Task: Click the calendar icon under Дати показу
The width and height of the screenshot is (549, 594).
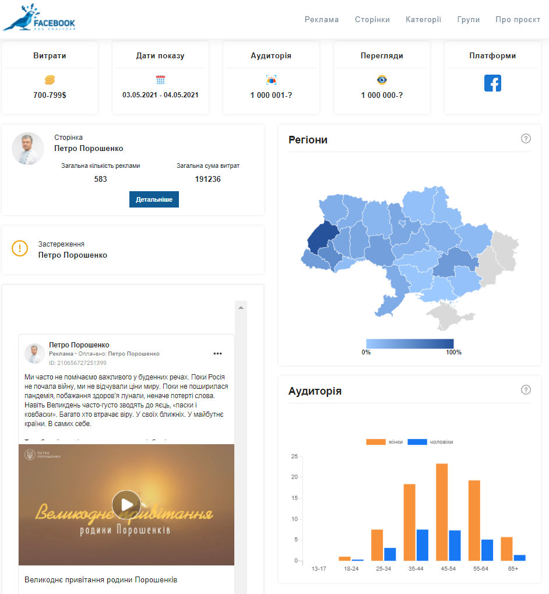Action: (x=160, y=80)
